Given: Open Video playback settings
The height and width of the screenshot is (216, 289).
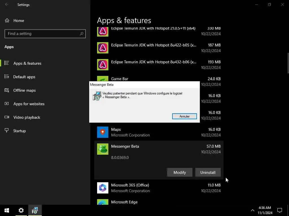Looking at the screenshot, I should coord(27,117).
